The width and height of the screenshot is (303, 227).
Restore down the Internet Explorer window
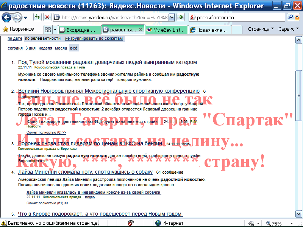[x=287, y=6]
